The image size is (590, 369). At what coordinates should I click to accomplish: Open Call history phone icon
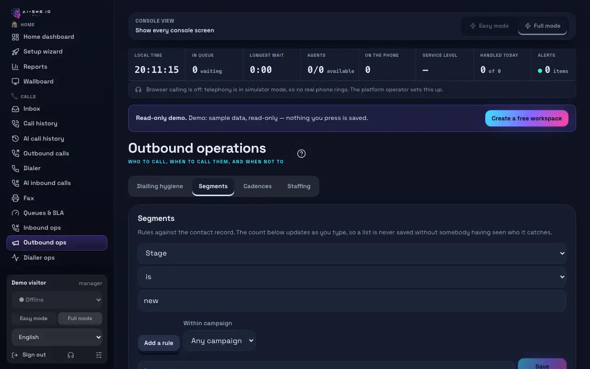click(x=15, y=124)
